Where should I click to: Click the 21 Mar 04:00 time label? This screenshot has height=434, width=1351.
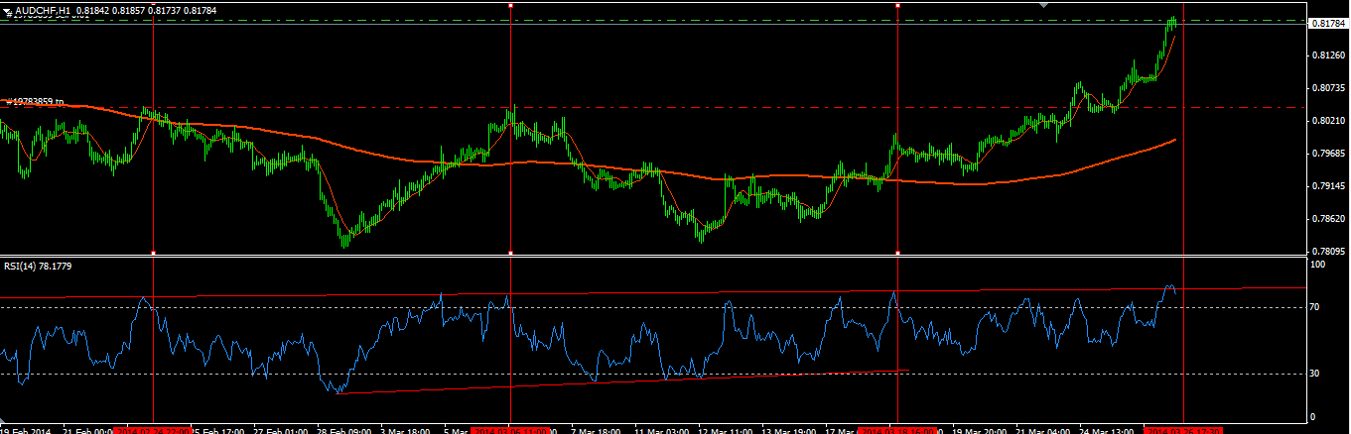tap(1042, 430)
